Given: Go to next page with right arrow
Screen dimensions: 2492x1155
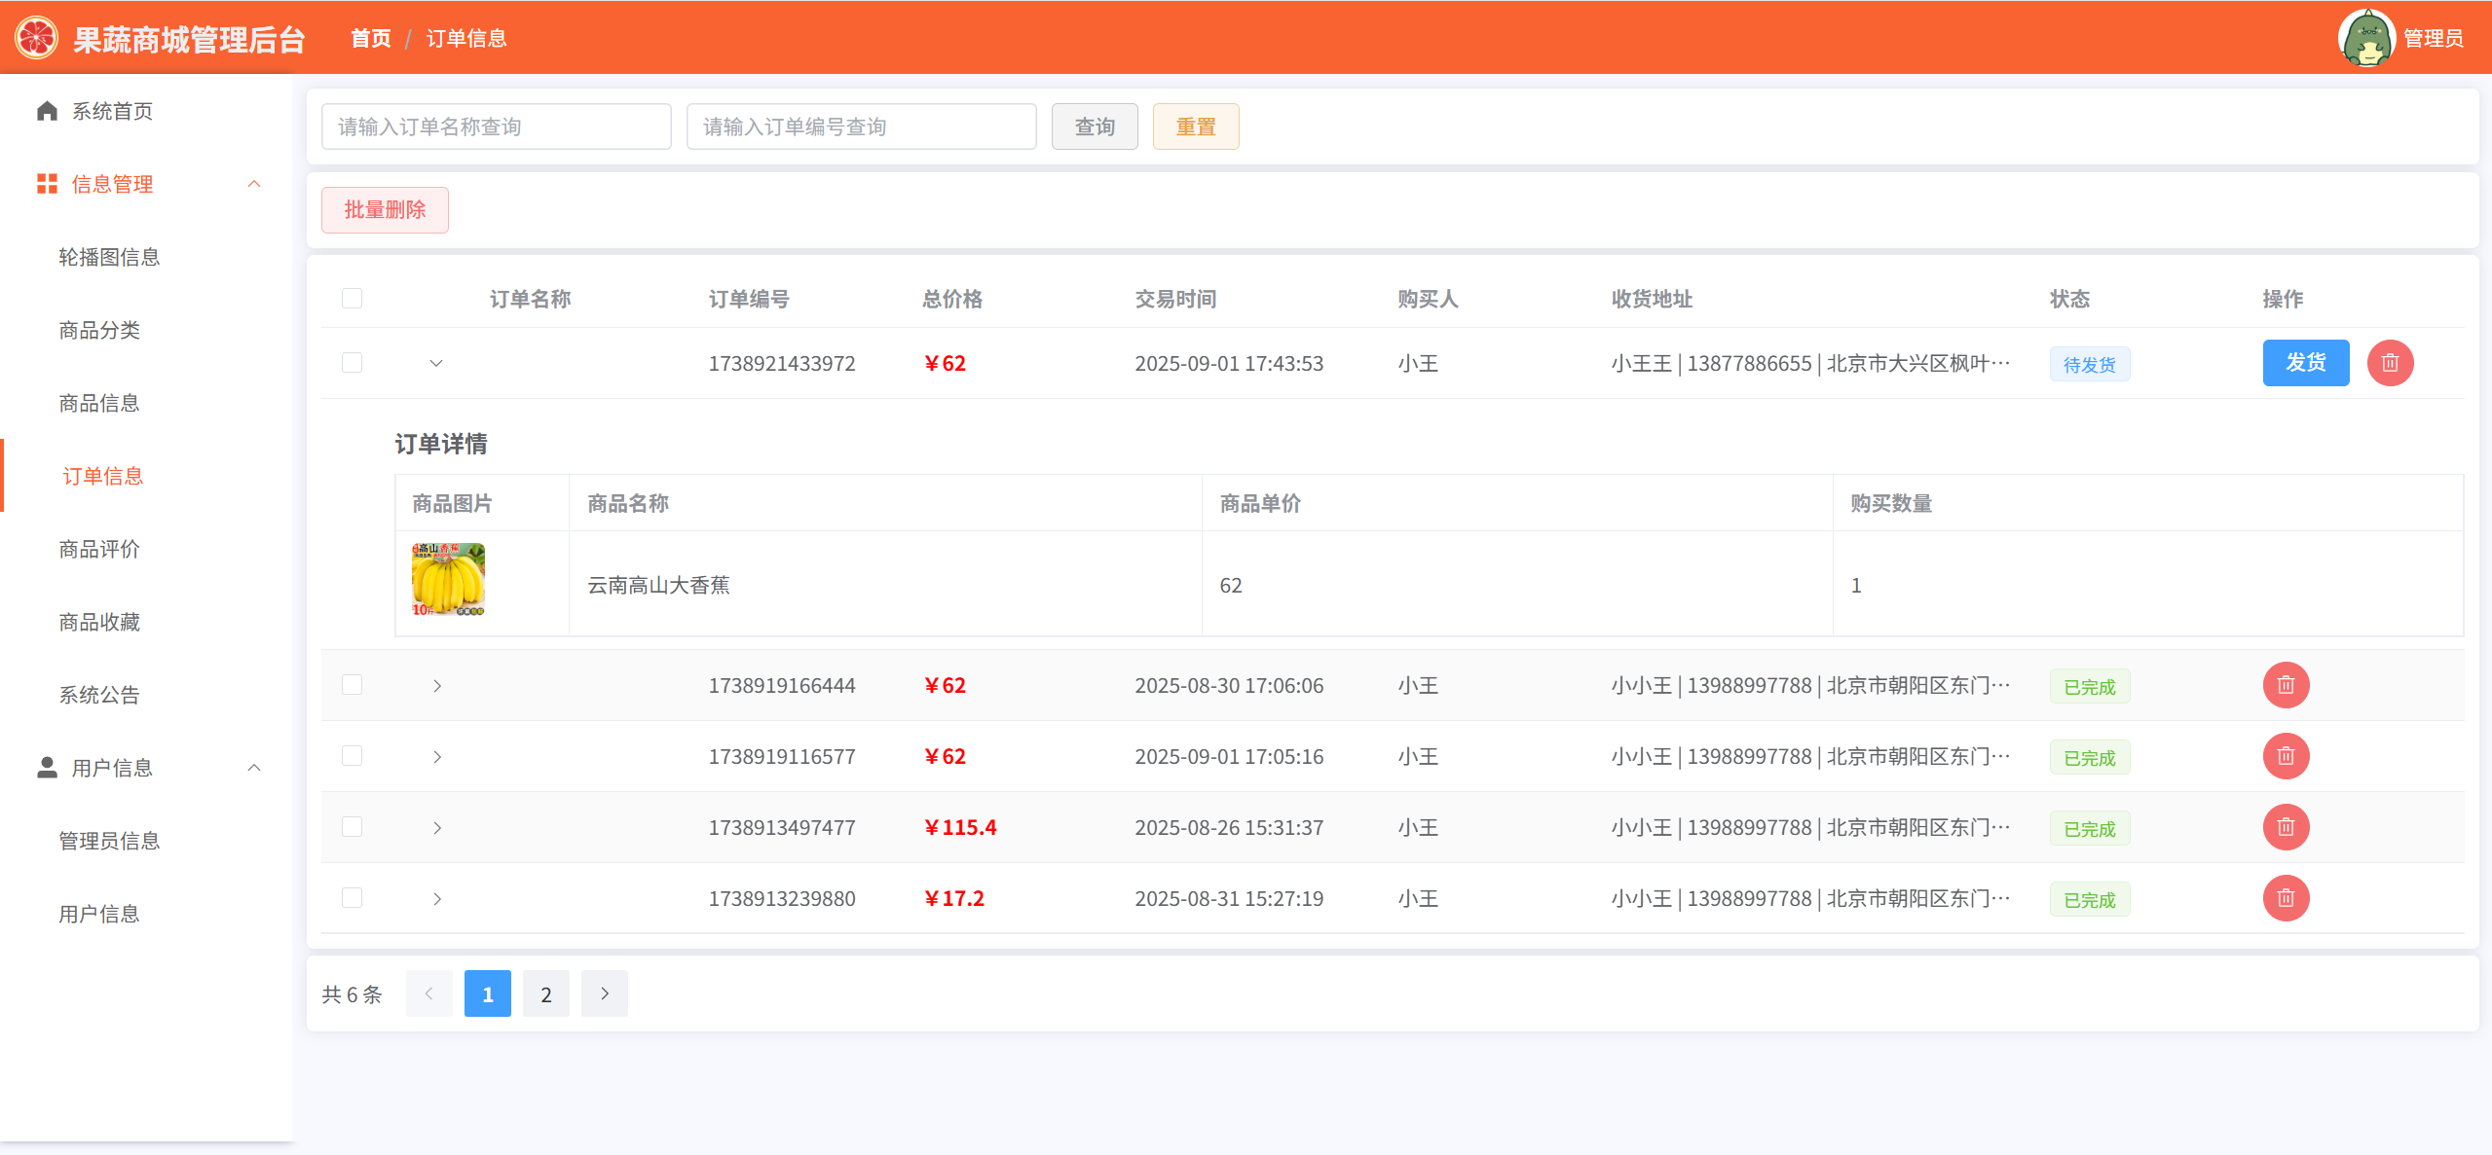Looking at the screenshot, I should click(x=604, y=993).
